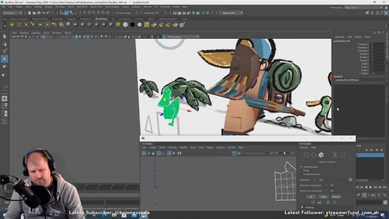Screen dimensions: 389x219
Task: Open the Mesh Display menu
Action: tap(112, 7)
